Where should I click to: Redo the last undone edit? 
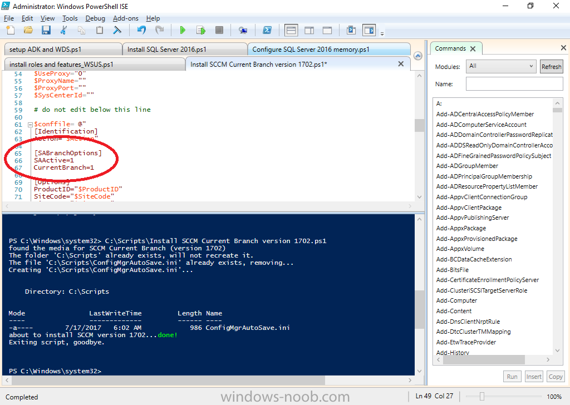tap(159, 31)
